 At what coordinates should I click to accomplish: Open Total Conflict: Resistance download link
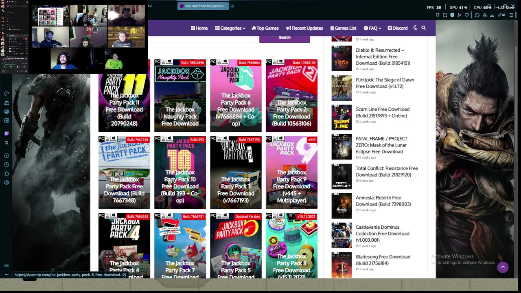click(387, 171)
